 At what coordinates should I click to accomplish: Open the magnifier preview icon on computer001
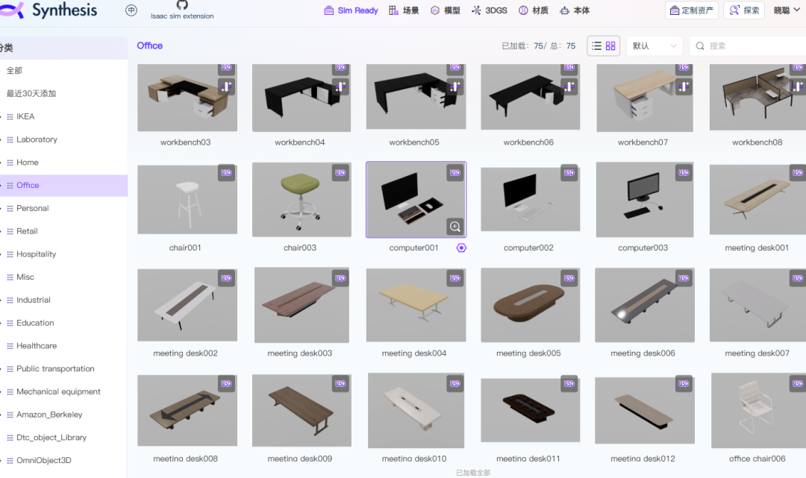tap(455, 227)
